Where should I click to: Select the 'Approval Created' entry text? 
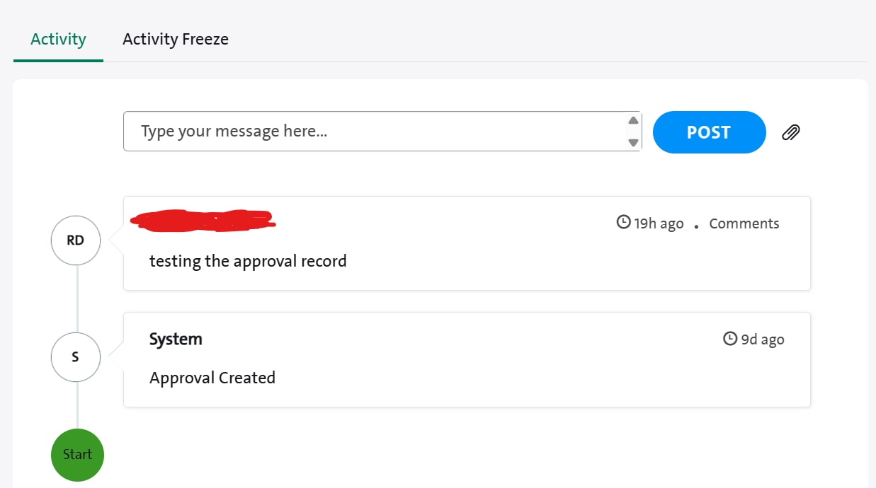coord(212,378)
